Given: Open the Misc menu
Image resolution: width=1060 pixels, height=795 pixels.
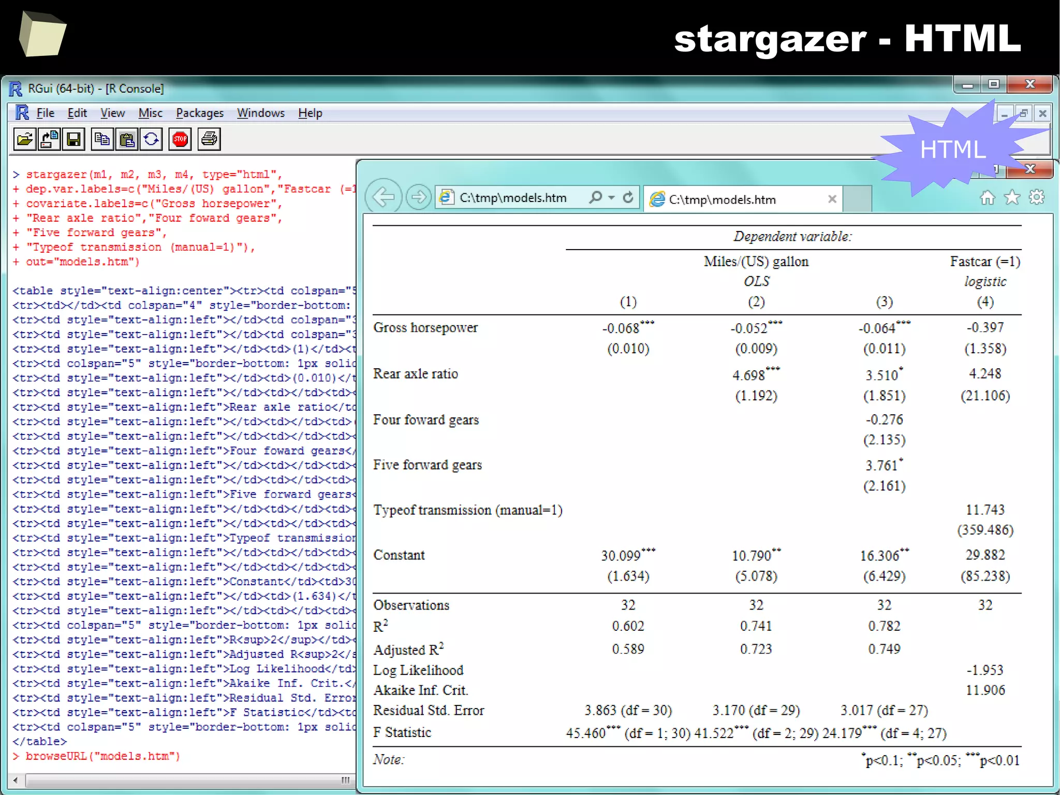Looking at the screenshot, I should pos(150,113).
